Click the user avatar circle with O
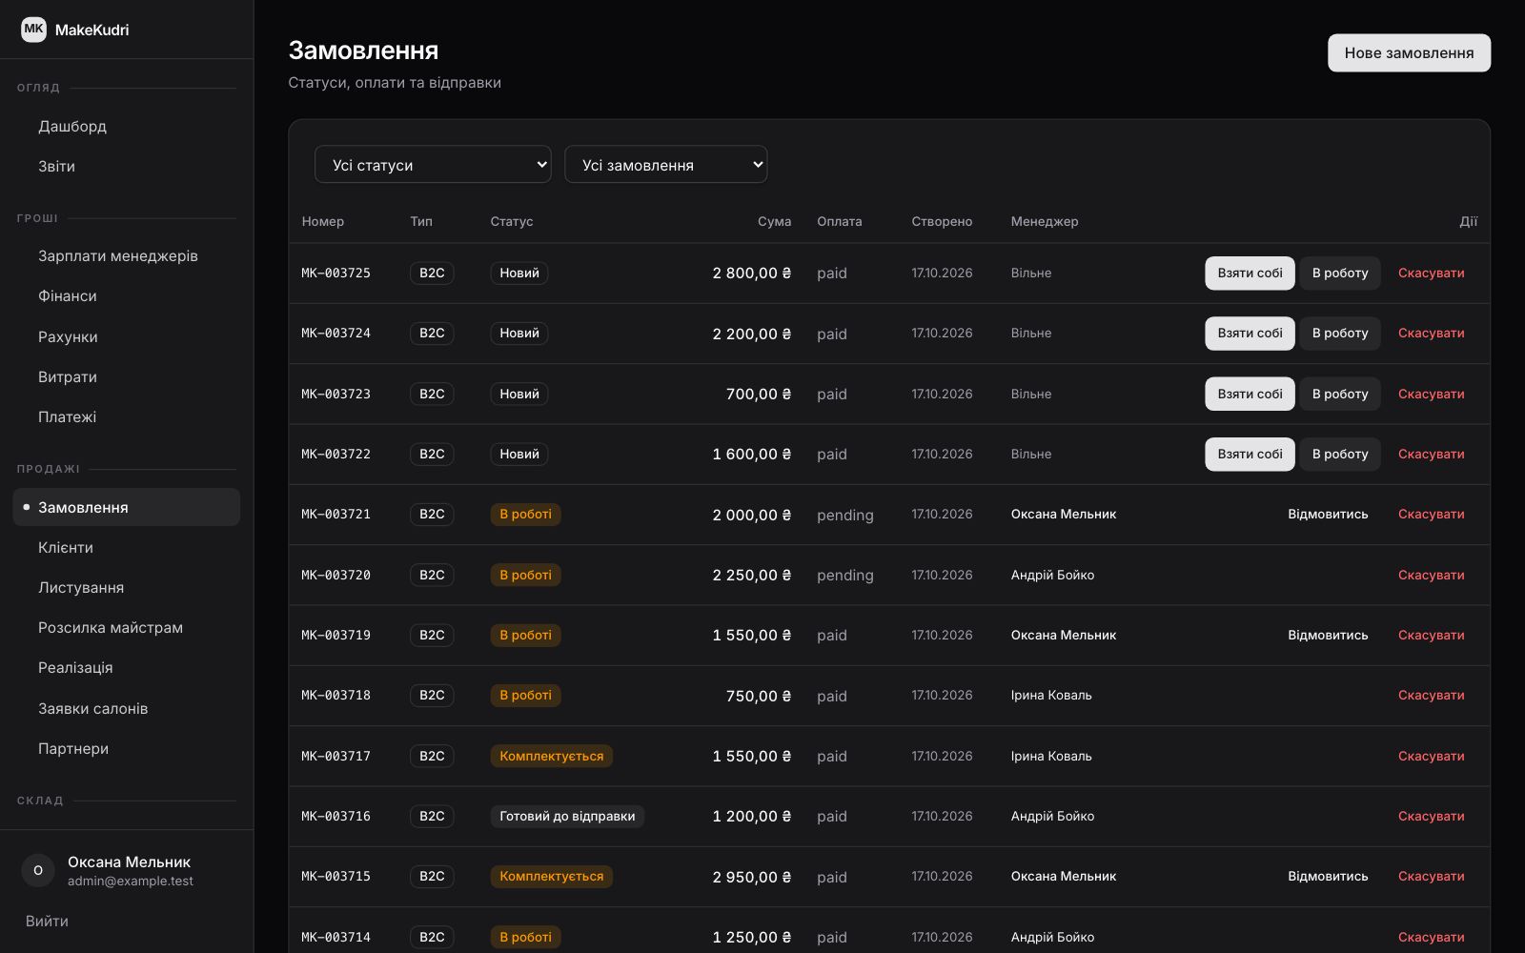 tap(38, 870)
